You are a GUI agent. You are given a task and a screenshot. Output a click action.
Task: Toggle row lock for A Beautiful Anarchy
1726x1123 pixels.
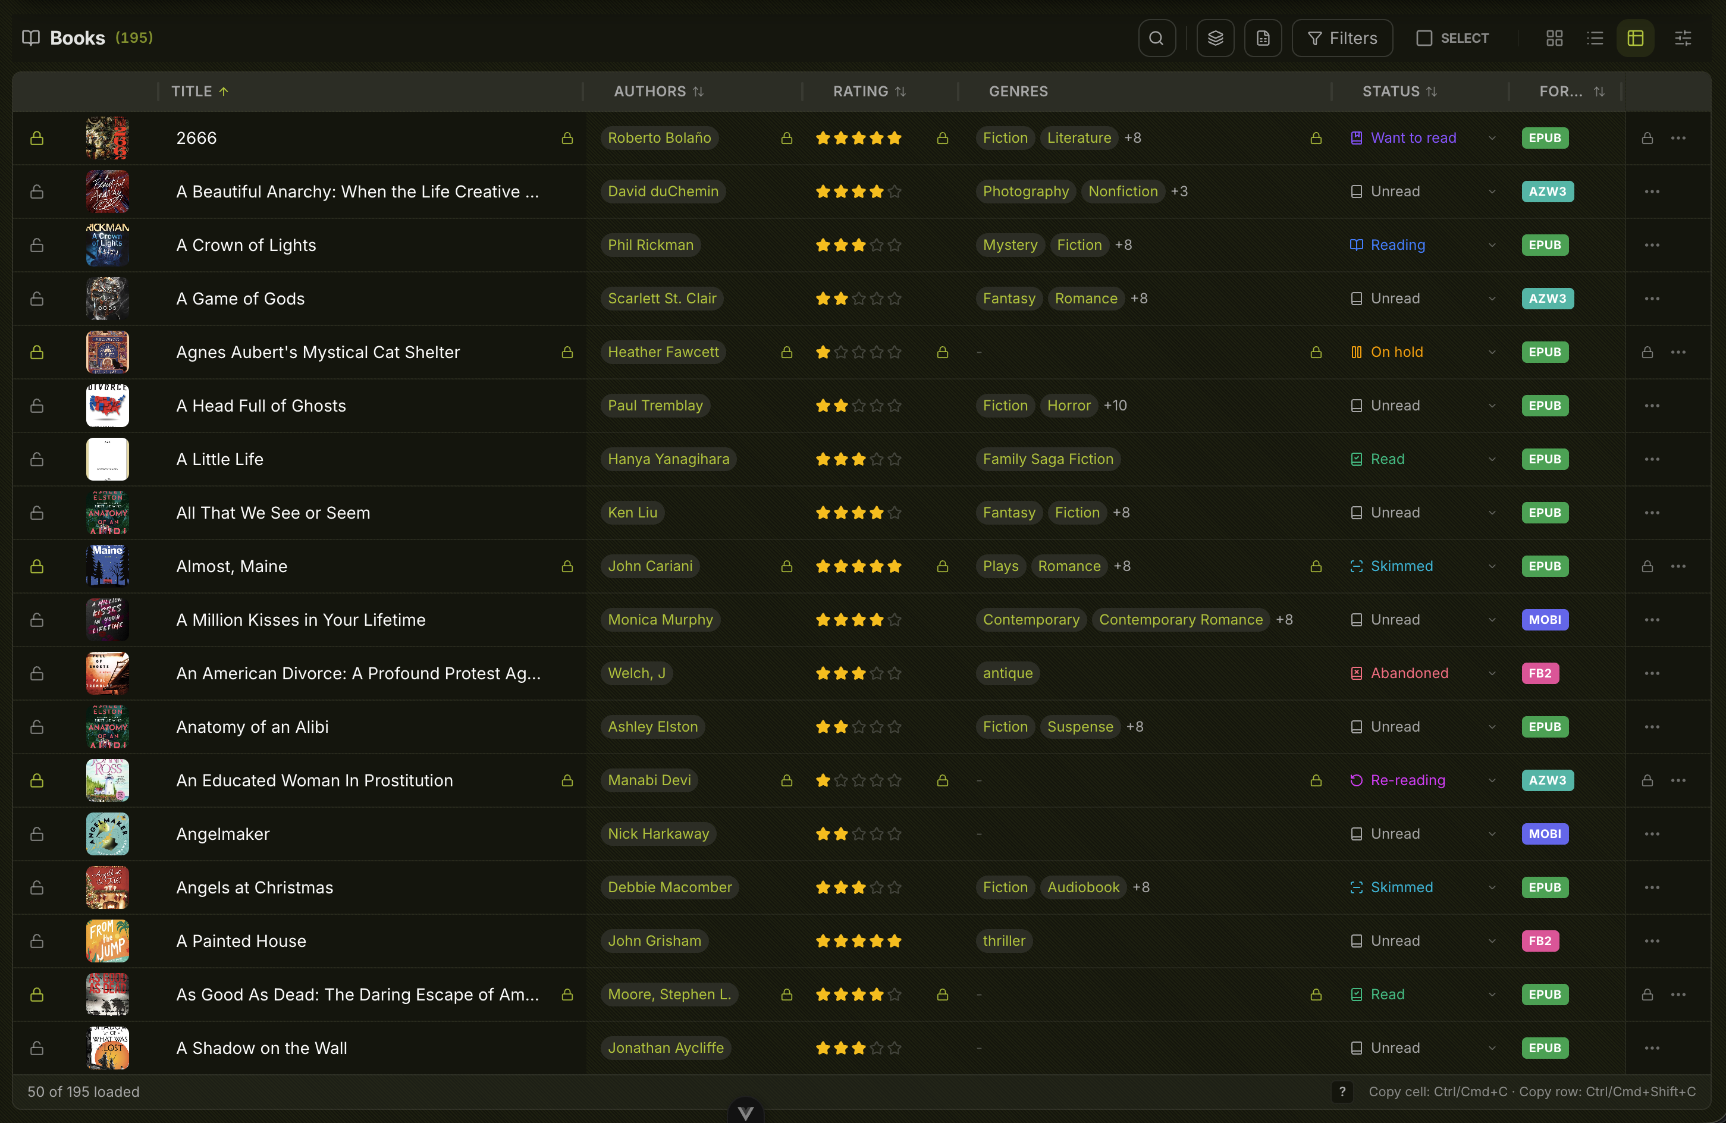pyautogui.click(x=37, y=192)
